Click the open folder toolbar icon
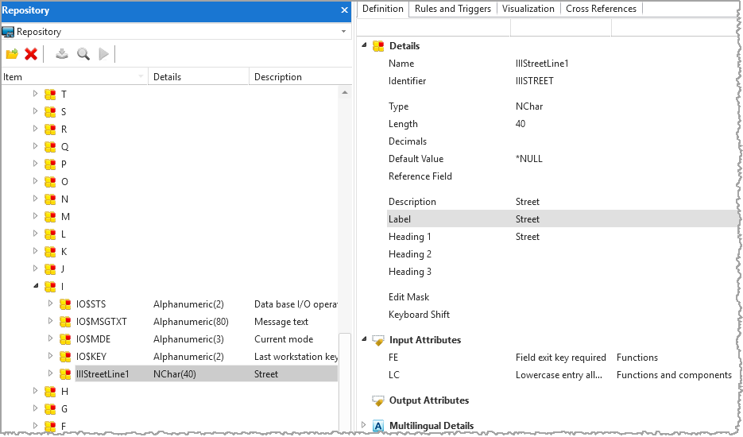Screen dimensions: 743x437 12,54
